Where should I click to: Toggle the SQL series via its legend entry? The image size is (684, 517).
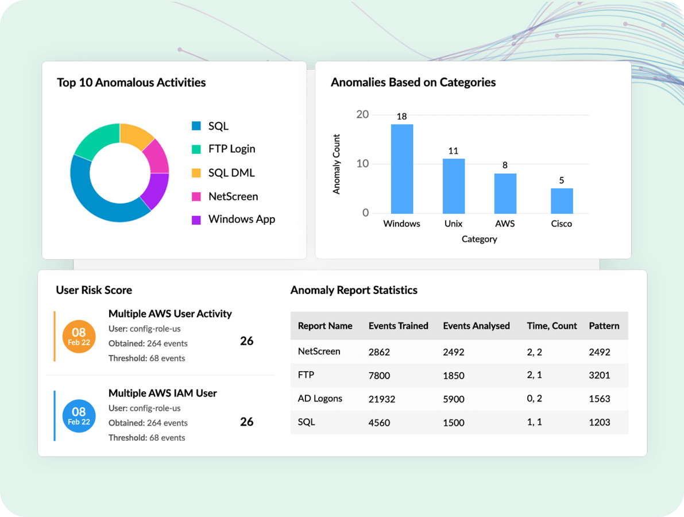pyautogui.click(x=217, y=126)
